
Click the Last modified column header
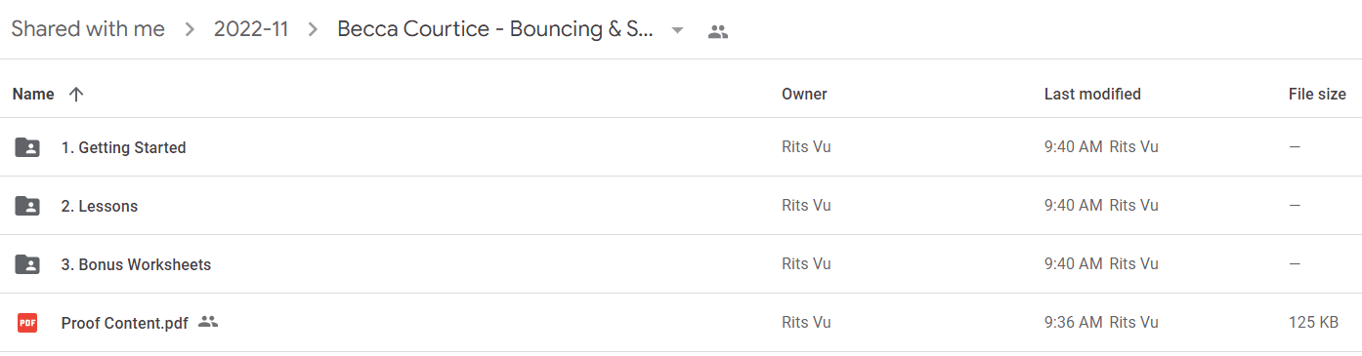point(1092,95)
